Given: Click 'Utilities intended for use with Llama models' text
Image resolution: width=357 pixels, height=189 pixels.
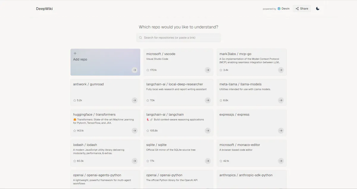Looking at the screenshot, I should 245,89.
